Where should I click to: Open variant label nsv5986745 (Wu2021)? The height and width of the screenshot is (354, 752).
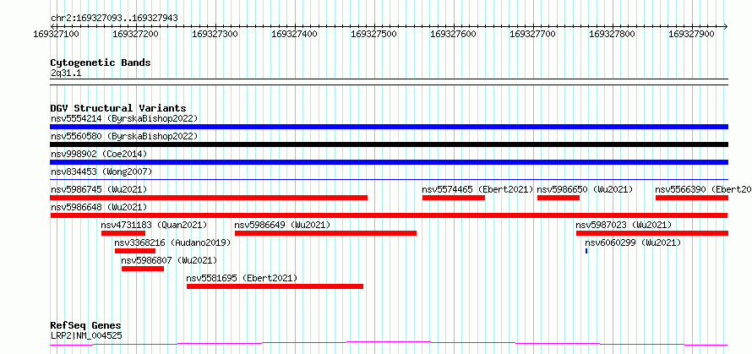[x=99, y=189]
